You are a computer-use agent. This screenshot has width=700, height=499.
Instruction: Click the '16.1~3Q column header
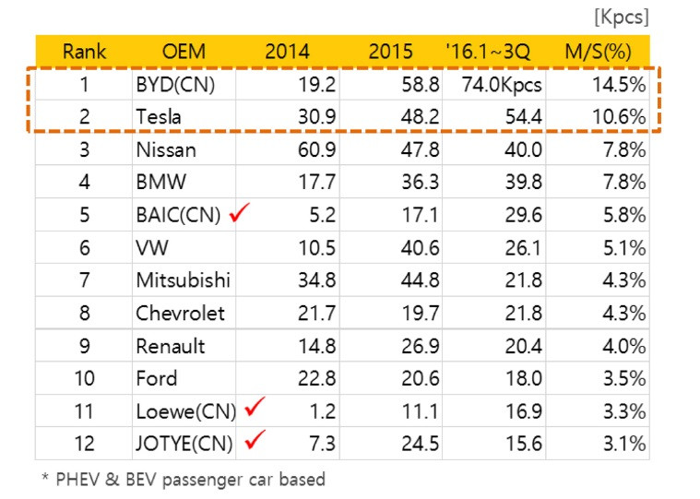tap(489, 52)
